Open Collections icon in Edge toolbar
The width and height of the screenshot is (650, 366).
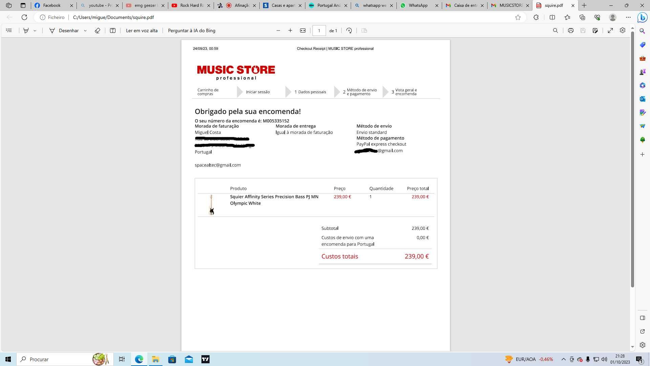click(582, 17)
